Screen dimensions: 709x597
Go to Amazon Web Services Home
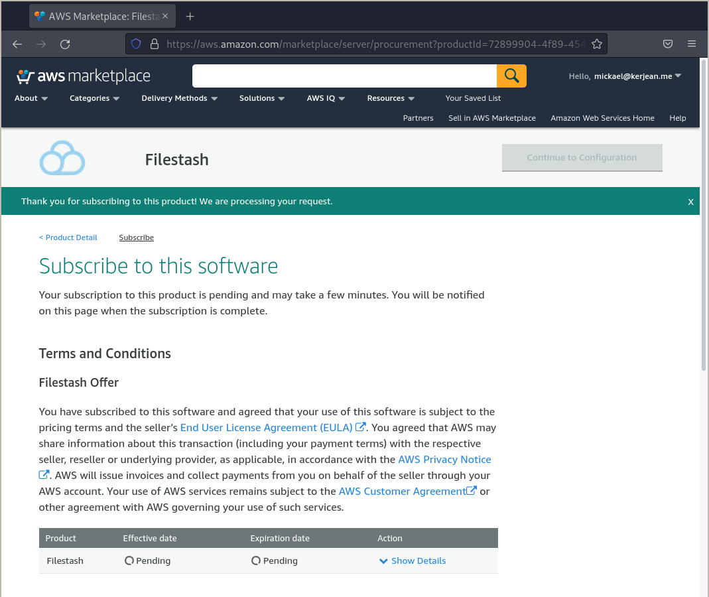point(602,118)
